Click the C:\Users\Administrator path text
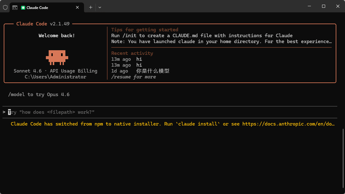 click(x=55, y=77)
